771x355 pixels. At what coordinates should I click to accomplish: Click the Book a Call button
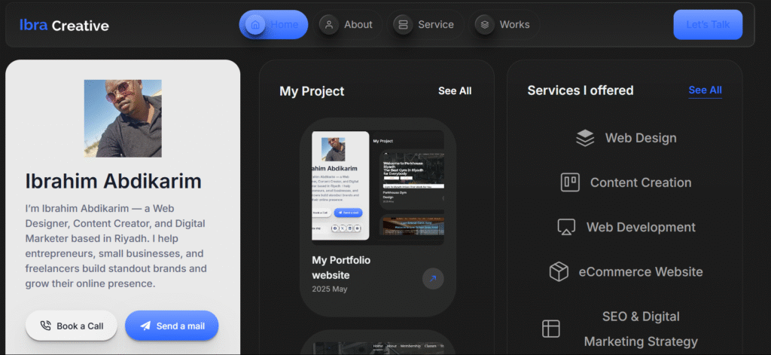[71, 326]
